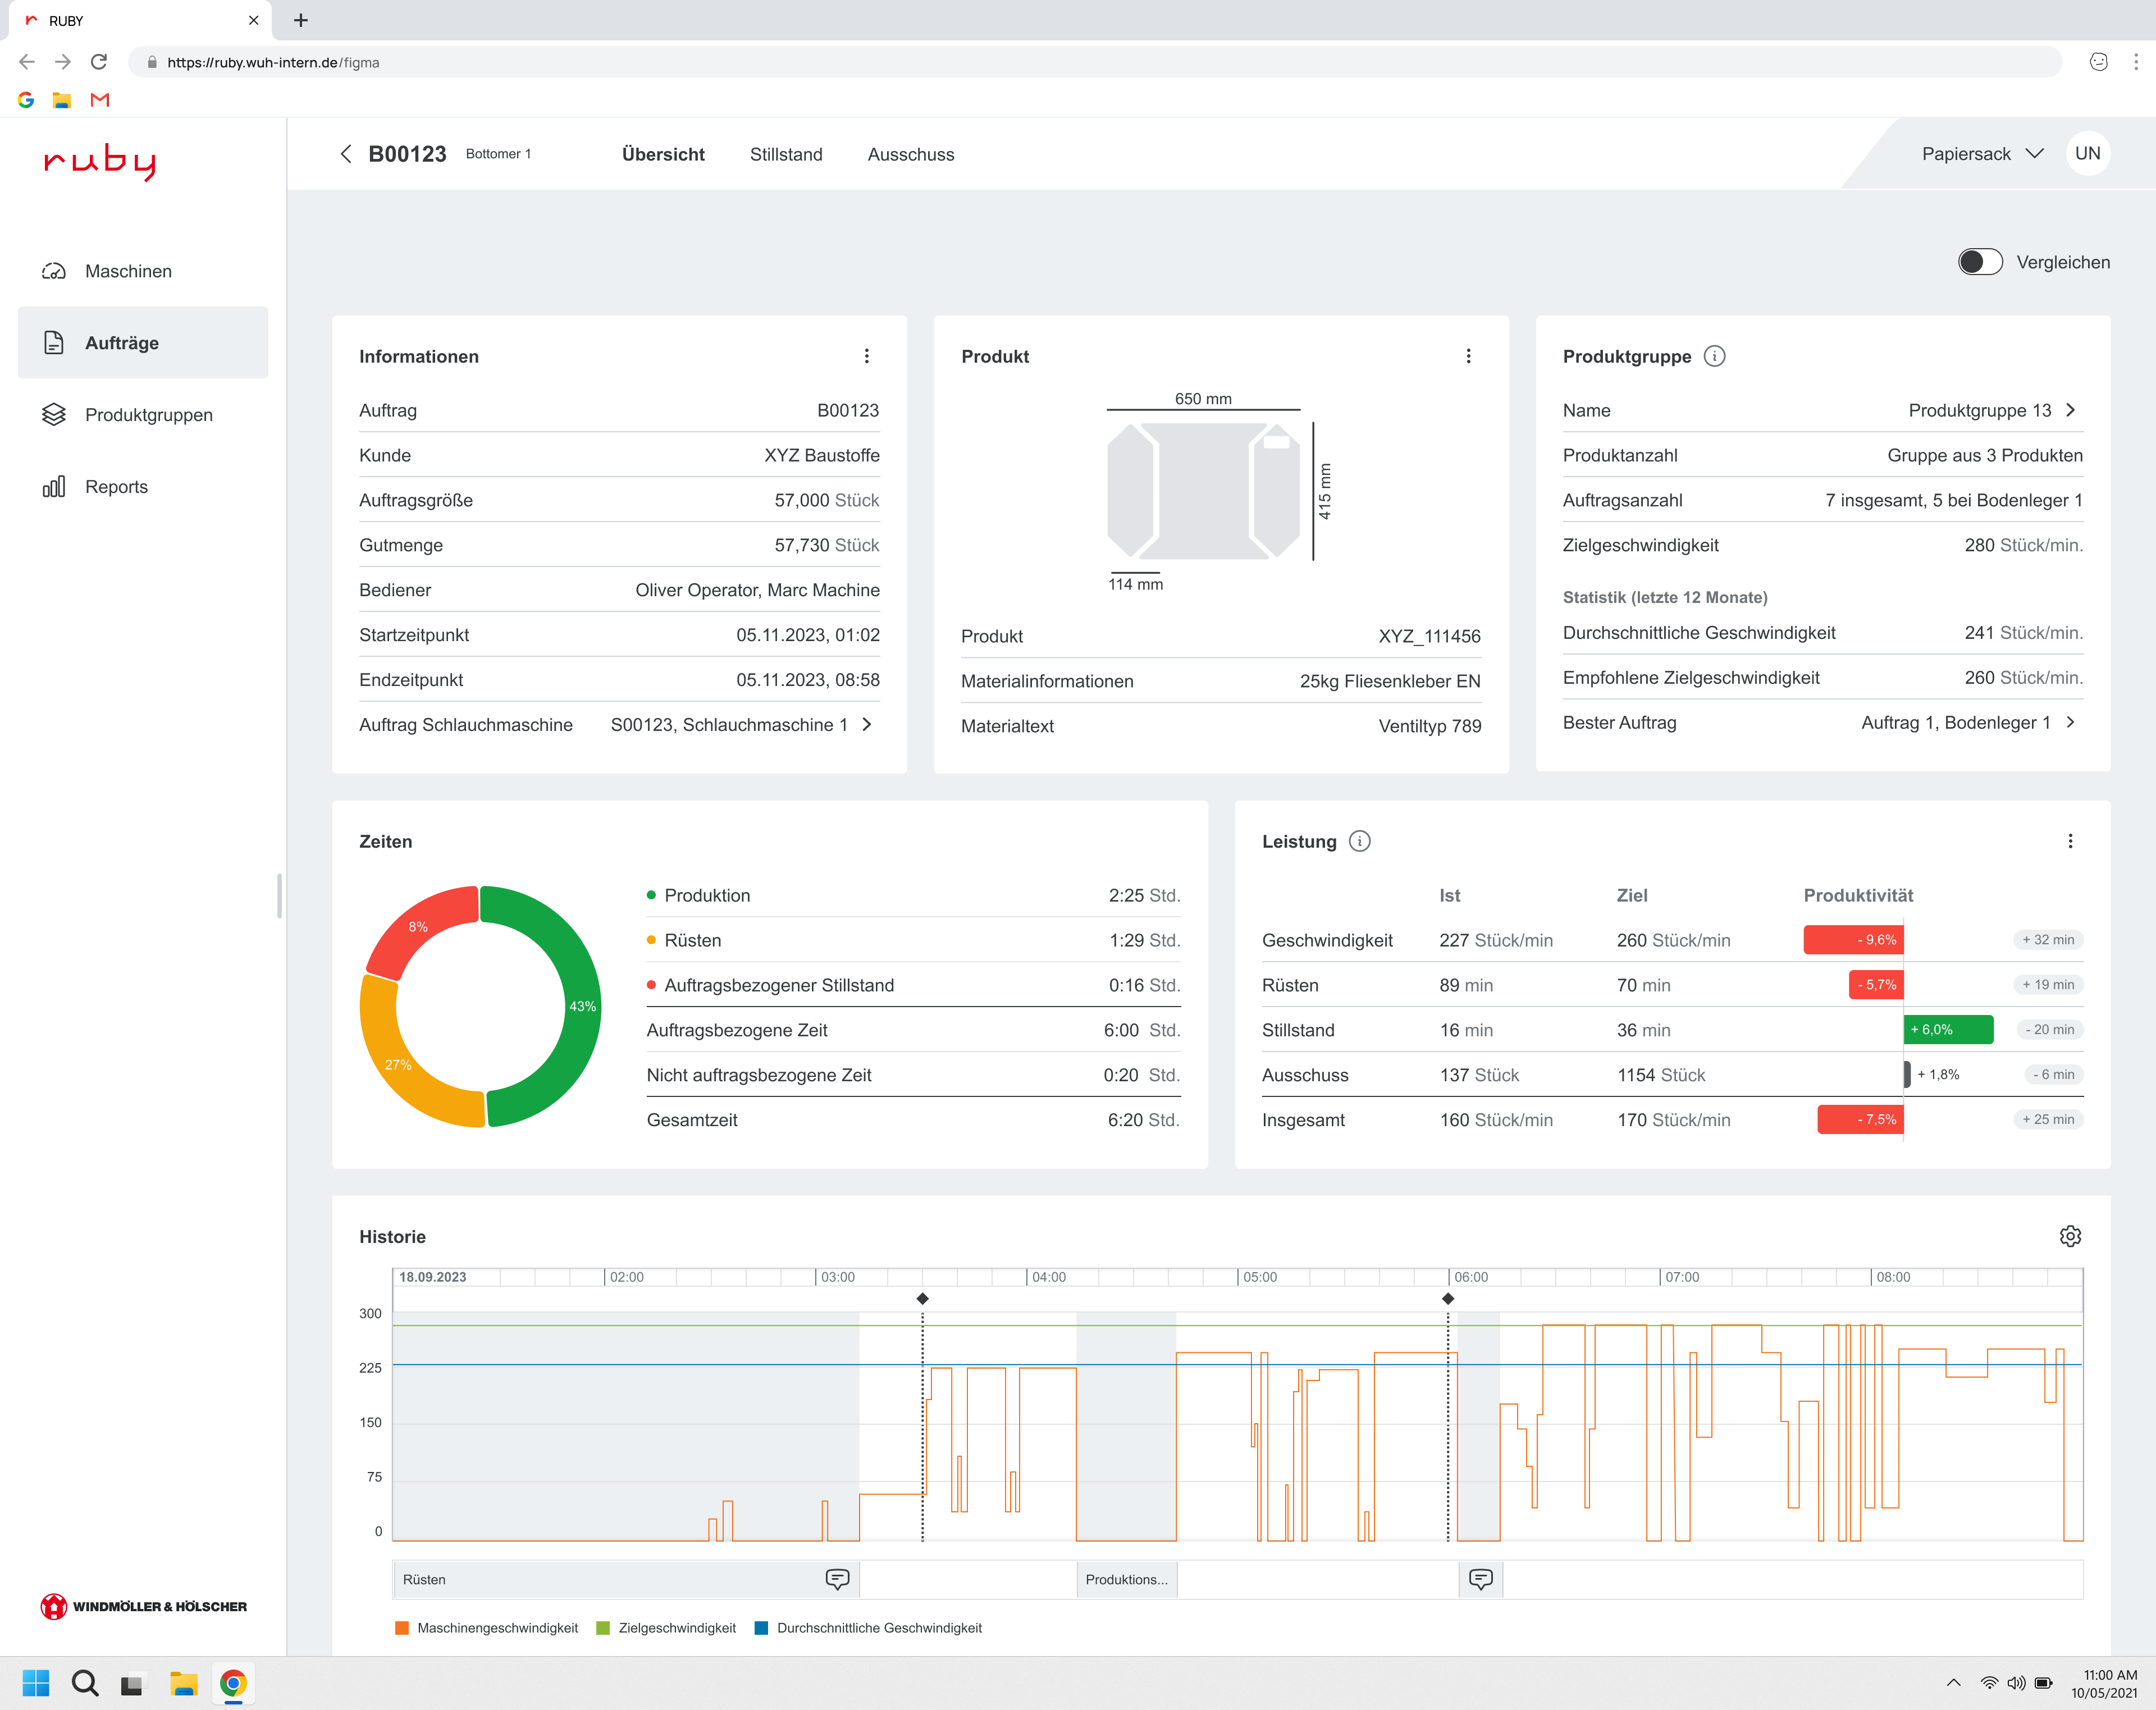Switch to the Stillstand tab
Screen dimensions: 2156x1710
point(786,154)
